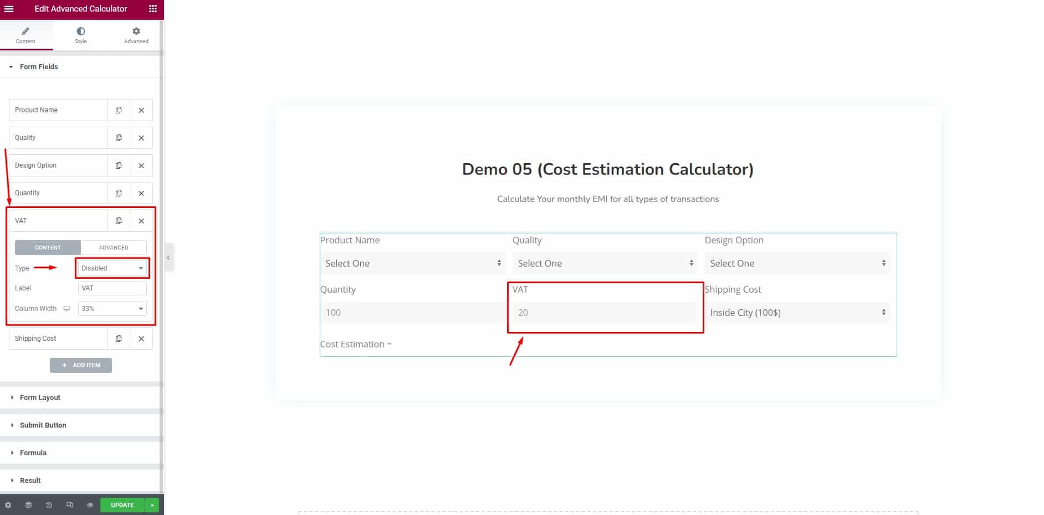
Task: Remove the Design Option field
Action: coord(141,165)
